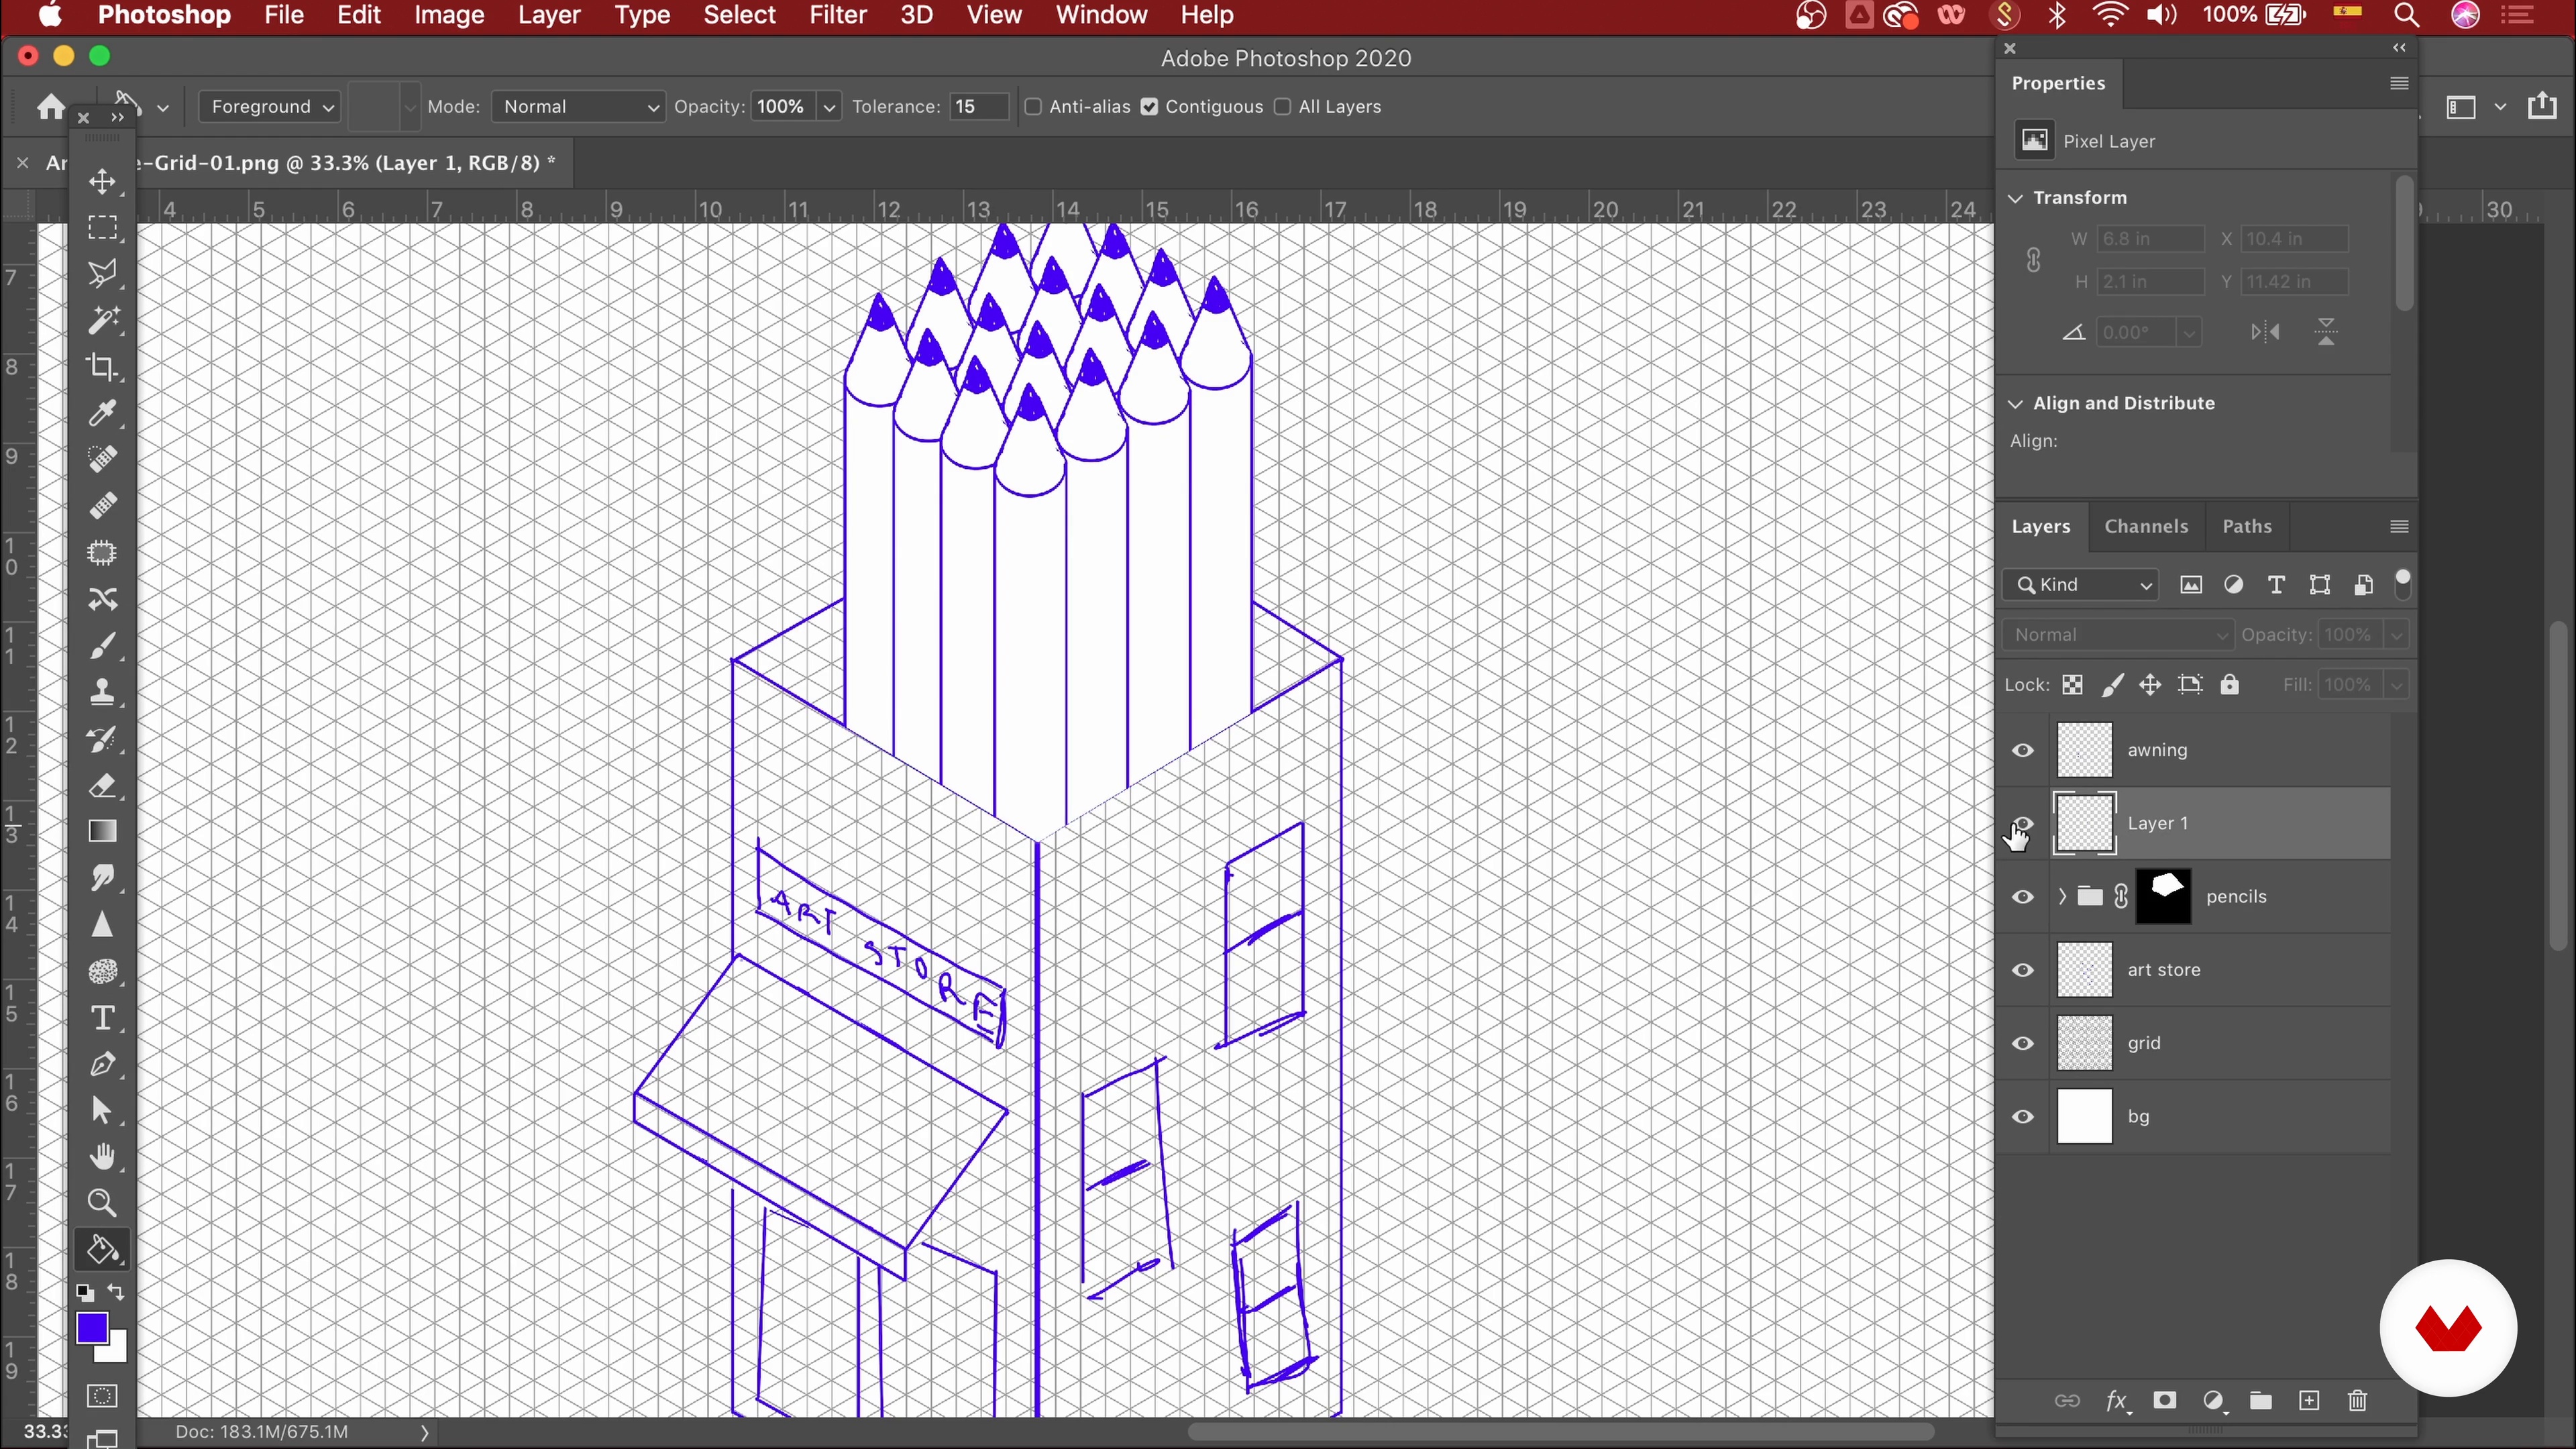Select the Hand tool

coord(102,1157)
